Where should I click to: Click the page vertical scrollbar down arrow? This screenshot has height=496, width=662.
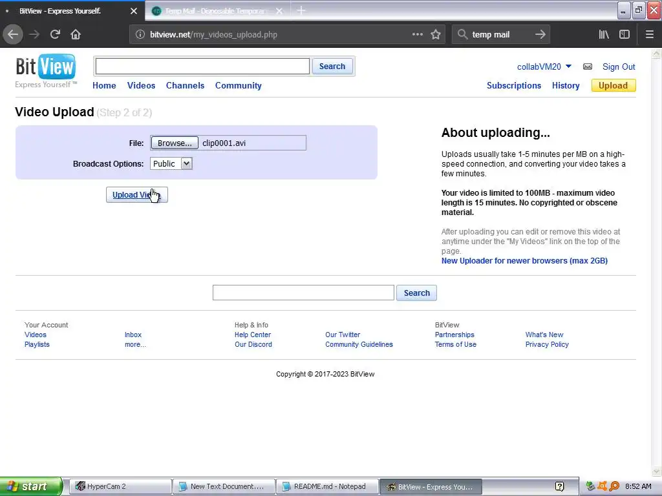point(657,471)
